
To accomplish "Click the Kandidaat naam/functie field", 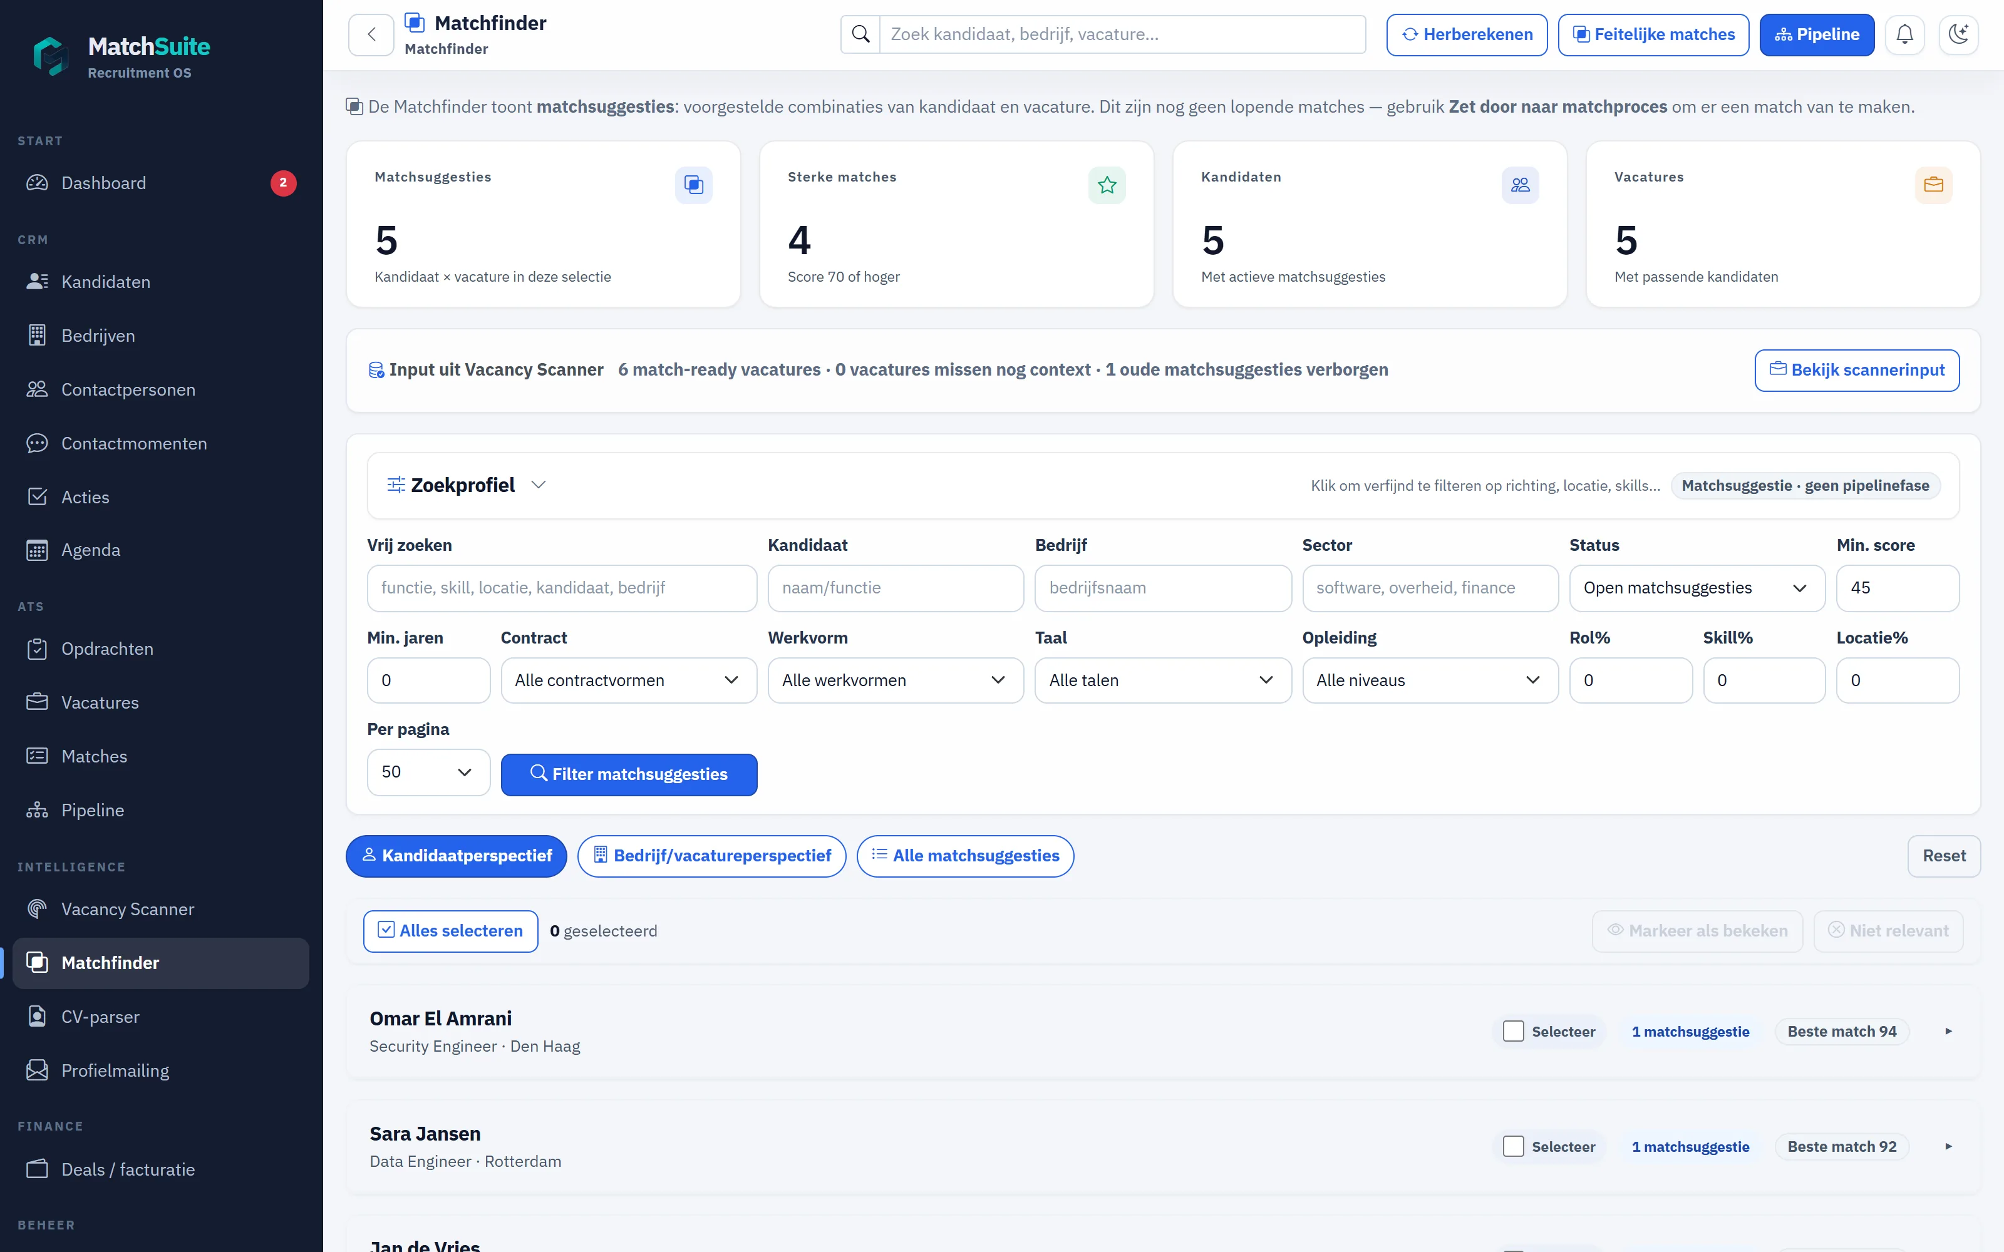I will click(x=895, y=588).
